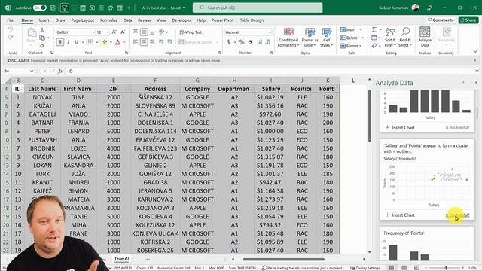Viewport: 482px width, 271px height.
Task: Toggle Middle Align vertical alignment
Action: (x=144, y=32)
